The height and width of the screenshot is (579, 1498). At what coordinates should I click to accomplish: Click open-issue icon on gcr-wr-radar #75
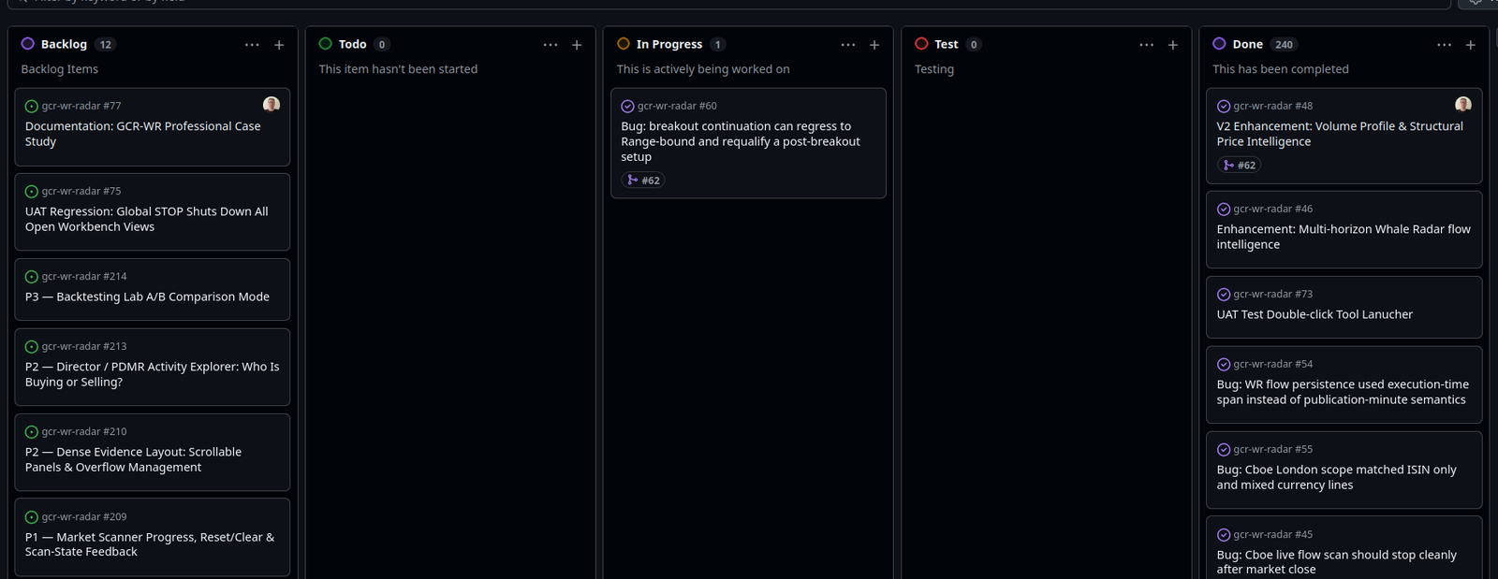32,192
